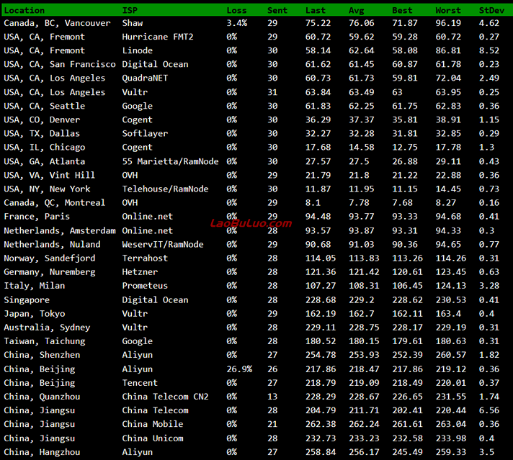513x460 pixels.
Task: Click the Sent column header
Action: click(x=277, y=11)
